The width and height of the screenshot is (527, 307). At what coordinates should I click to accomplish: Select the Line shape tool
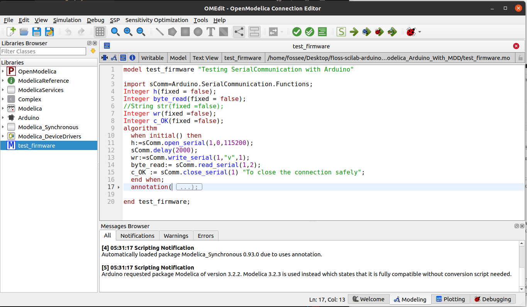[159, 32]
